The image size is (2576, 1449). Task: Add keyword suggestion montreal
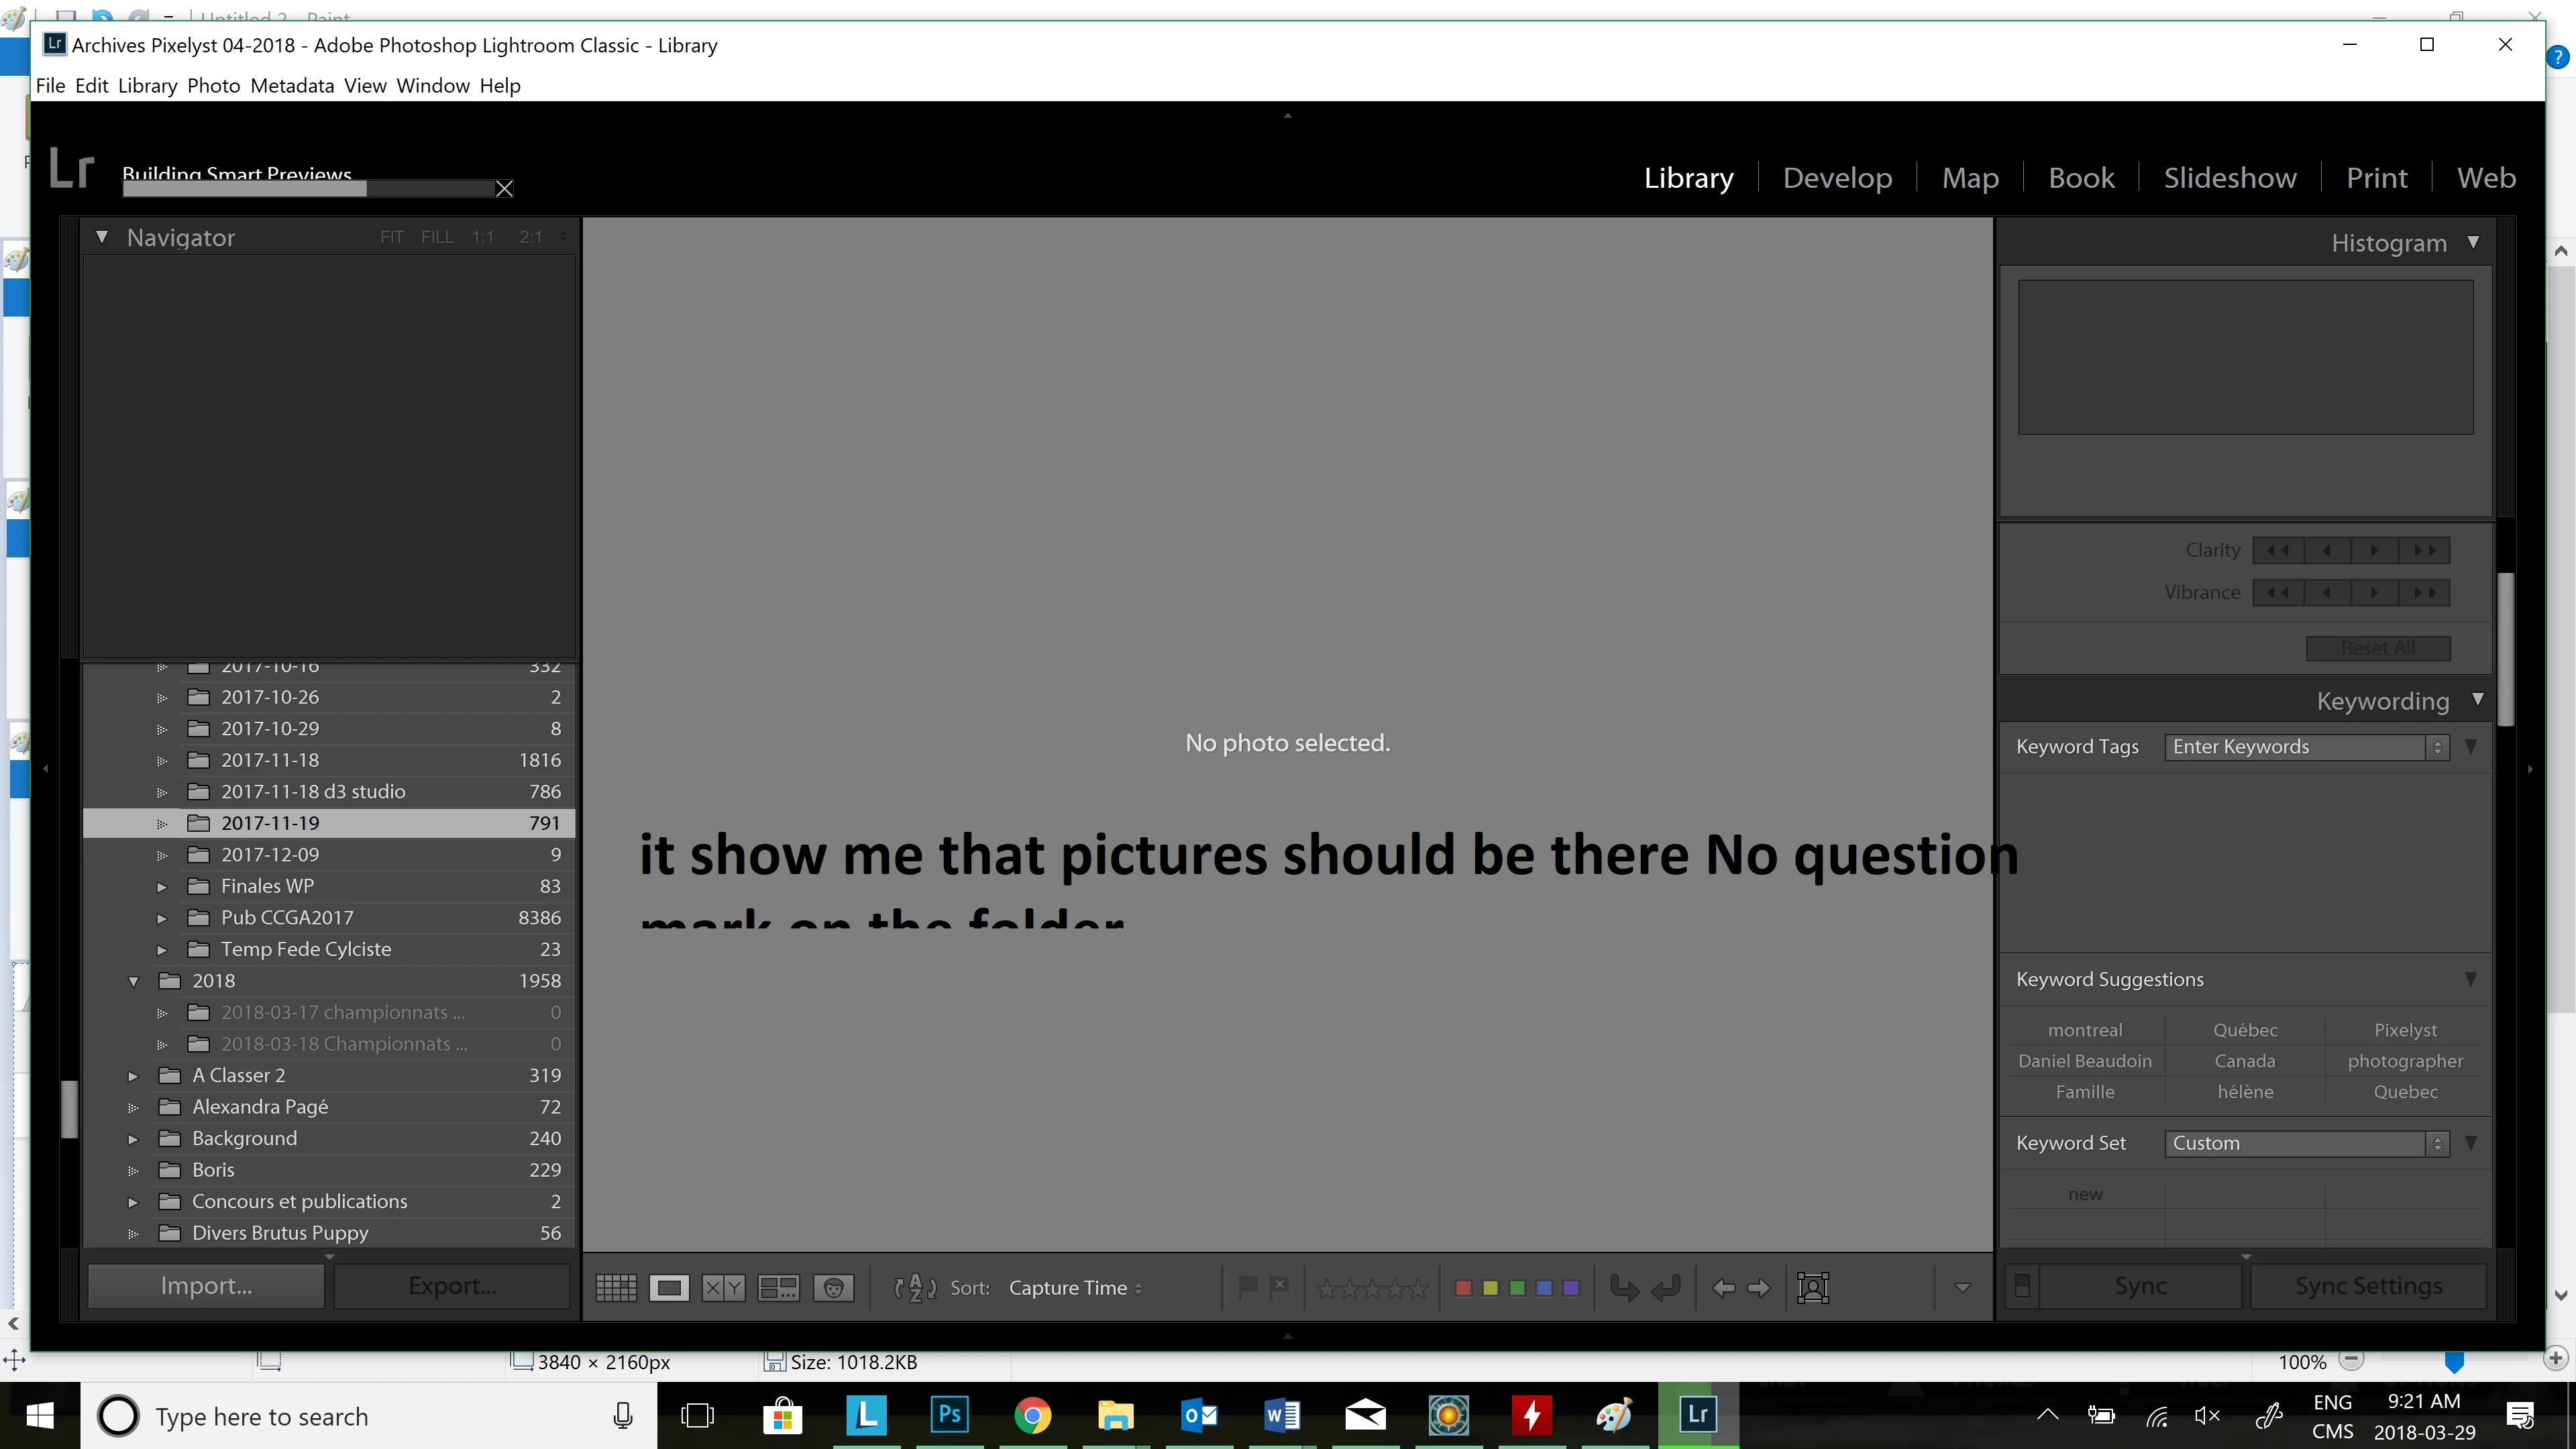click(2084, 1030)
